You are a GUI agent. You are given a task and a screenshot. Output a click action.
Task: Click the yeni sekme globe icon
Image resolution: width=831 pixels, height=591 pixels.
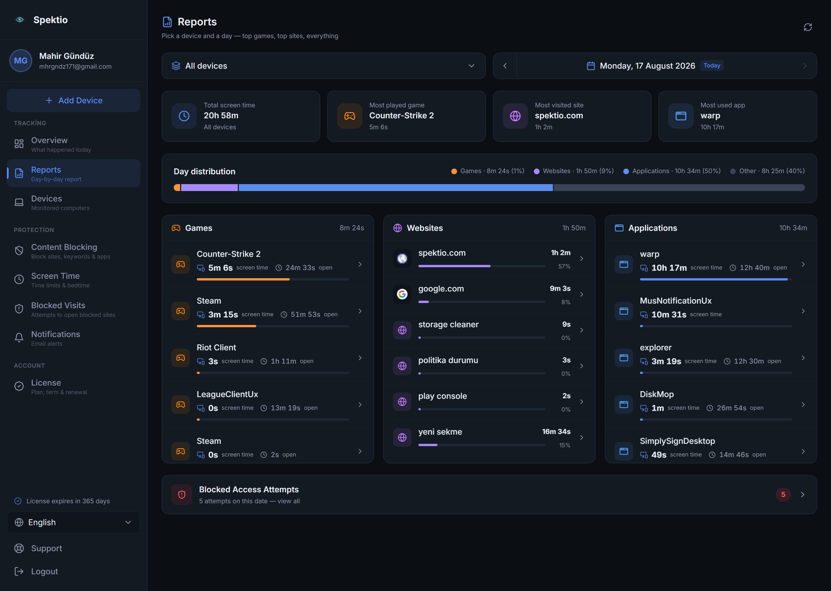click(402, 437)
